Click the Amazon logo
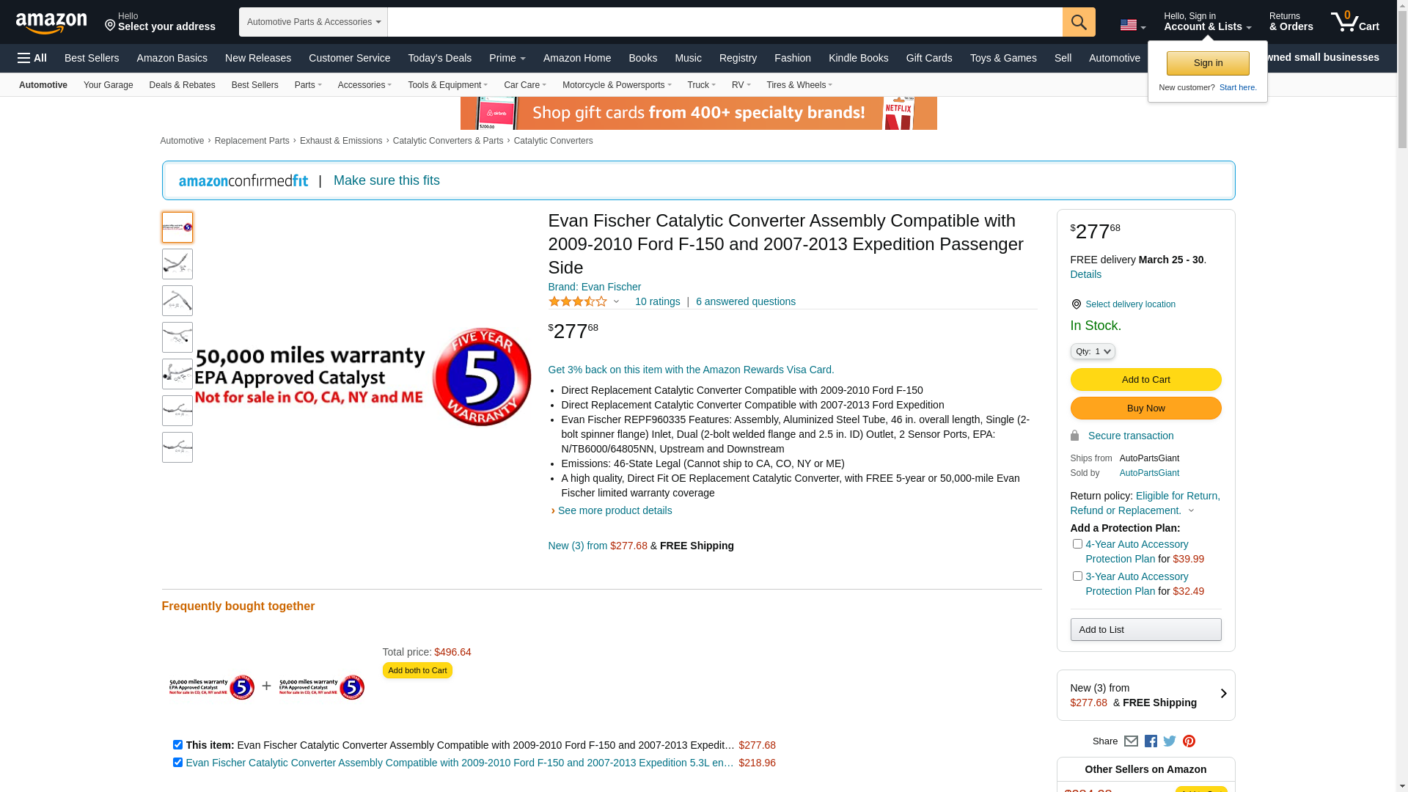The width and height of the screenshot is (1408, 792). click(51, 23)
